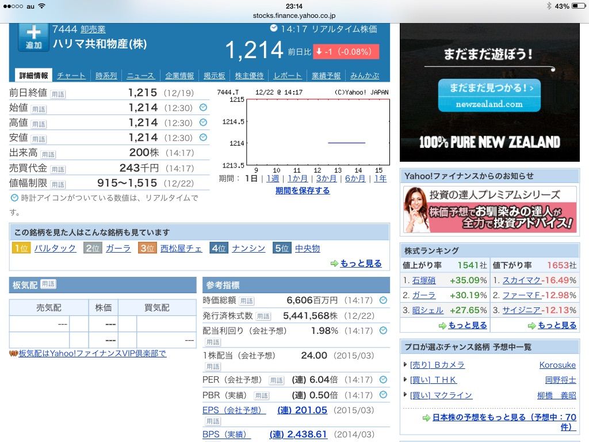The height and width of the screenshot is (442, 589).
Task: Tap the stocks.finance.yahoo.co.jp address bar
Action: 294,16
